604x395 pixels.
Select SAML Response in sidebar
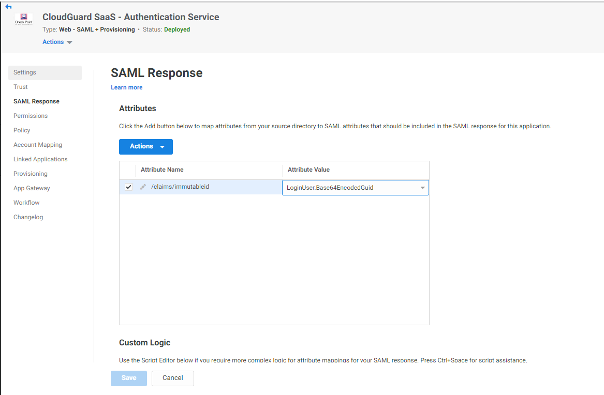tap(36, 101)
